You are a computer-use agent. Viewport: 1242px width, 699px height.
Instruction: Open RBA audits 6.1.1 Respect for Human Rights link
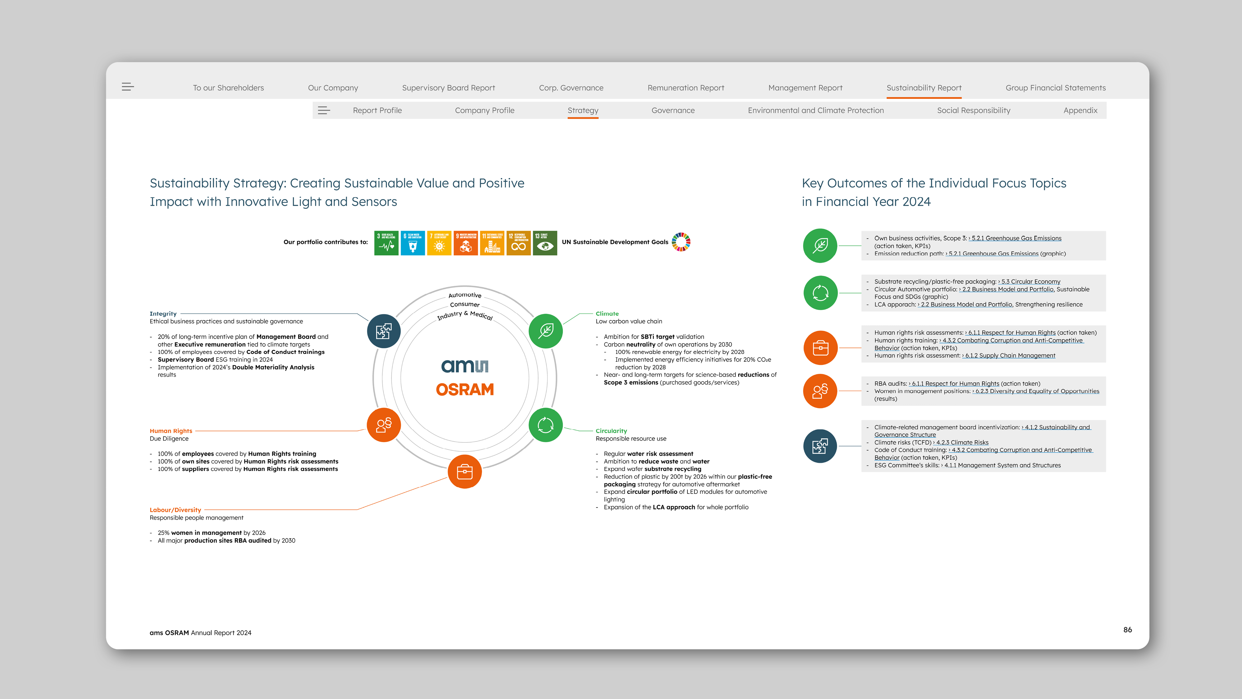pyautogui.click(x=954, y=384)
